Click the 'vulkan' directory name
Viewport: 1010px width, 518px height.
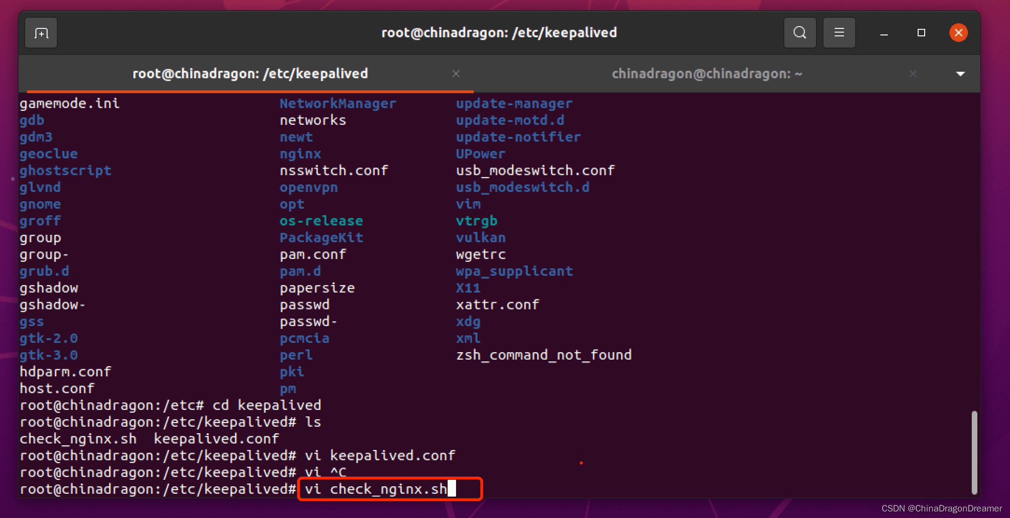tap(481, 238)
